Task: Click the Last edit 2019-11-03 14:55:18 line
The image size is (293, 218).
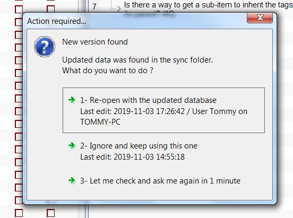Action: tap(132, 157)
